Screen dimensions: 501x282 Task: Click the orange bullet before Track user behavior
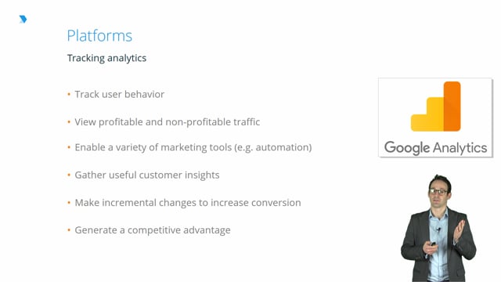pyautogui.click(x=69, y=94)
